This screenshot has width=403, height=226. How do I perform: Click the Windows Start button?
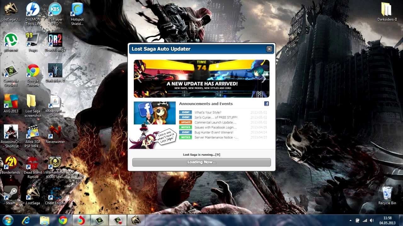[8, 220]
